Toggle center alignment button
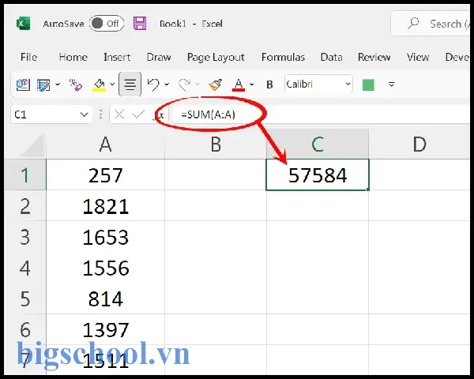The width and height of the screenshot is (474, 379). point(130,84)
